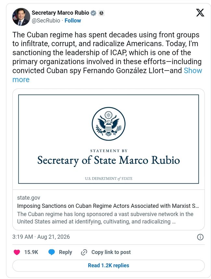Open the post info circle icon
The height and width of the screenshot is (279, 211).
200,237
